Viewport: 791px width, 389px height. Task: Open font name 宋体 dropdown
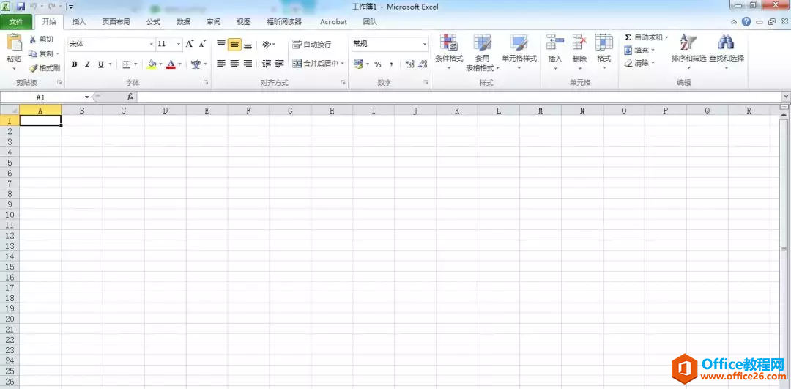pos(152,45)
